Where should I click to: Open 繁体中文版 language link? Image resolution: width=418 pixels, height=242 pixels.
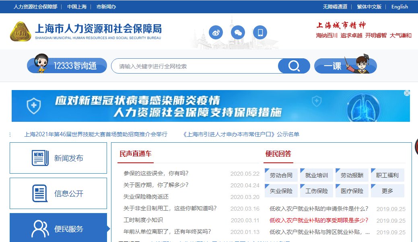tap(369, 6)
